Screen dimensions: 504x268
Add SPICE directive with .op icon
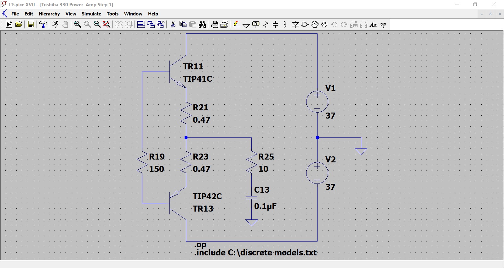pos(383,24)
